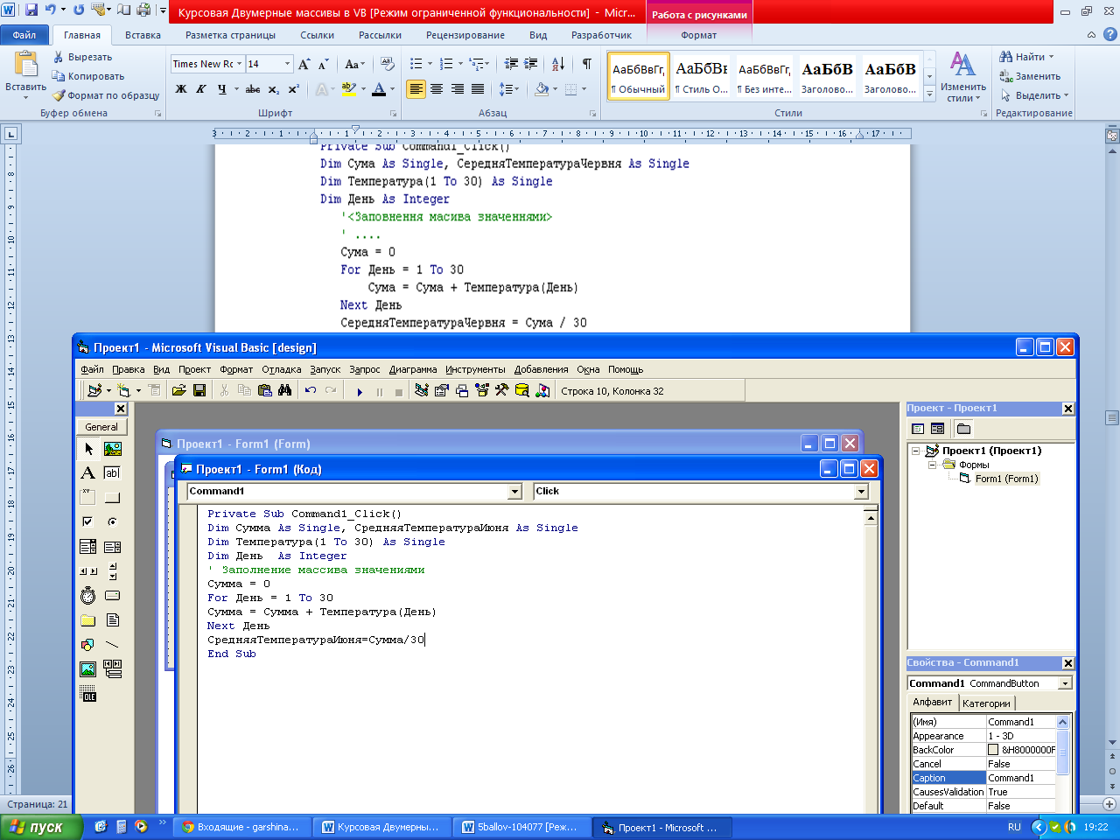Open the Command1 CommandButton dropdown in Properties
1120x840 pixels.
tap(1066, 683)
